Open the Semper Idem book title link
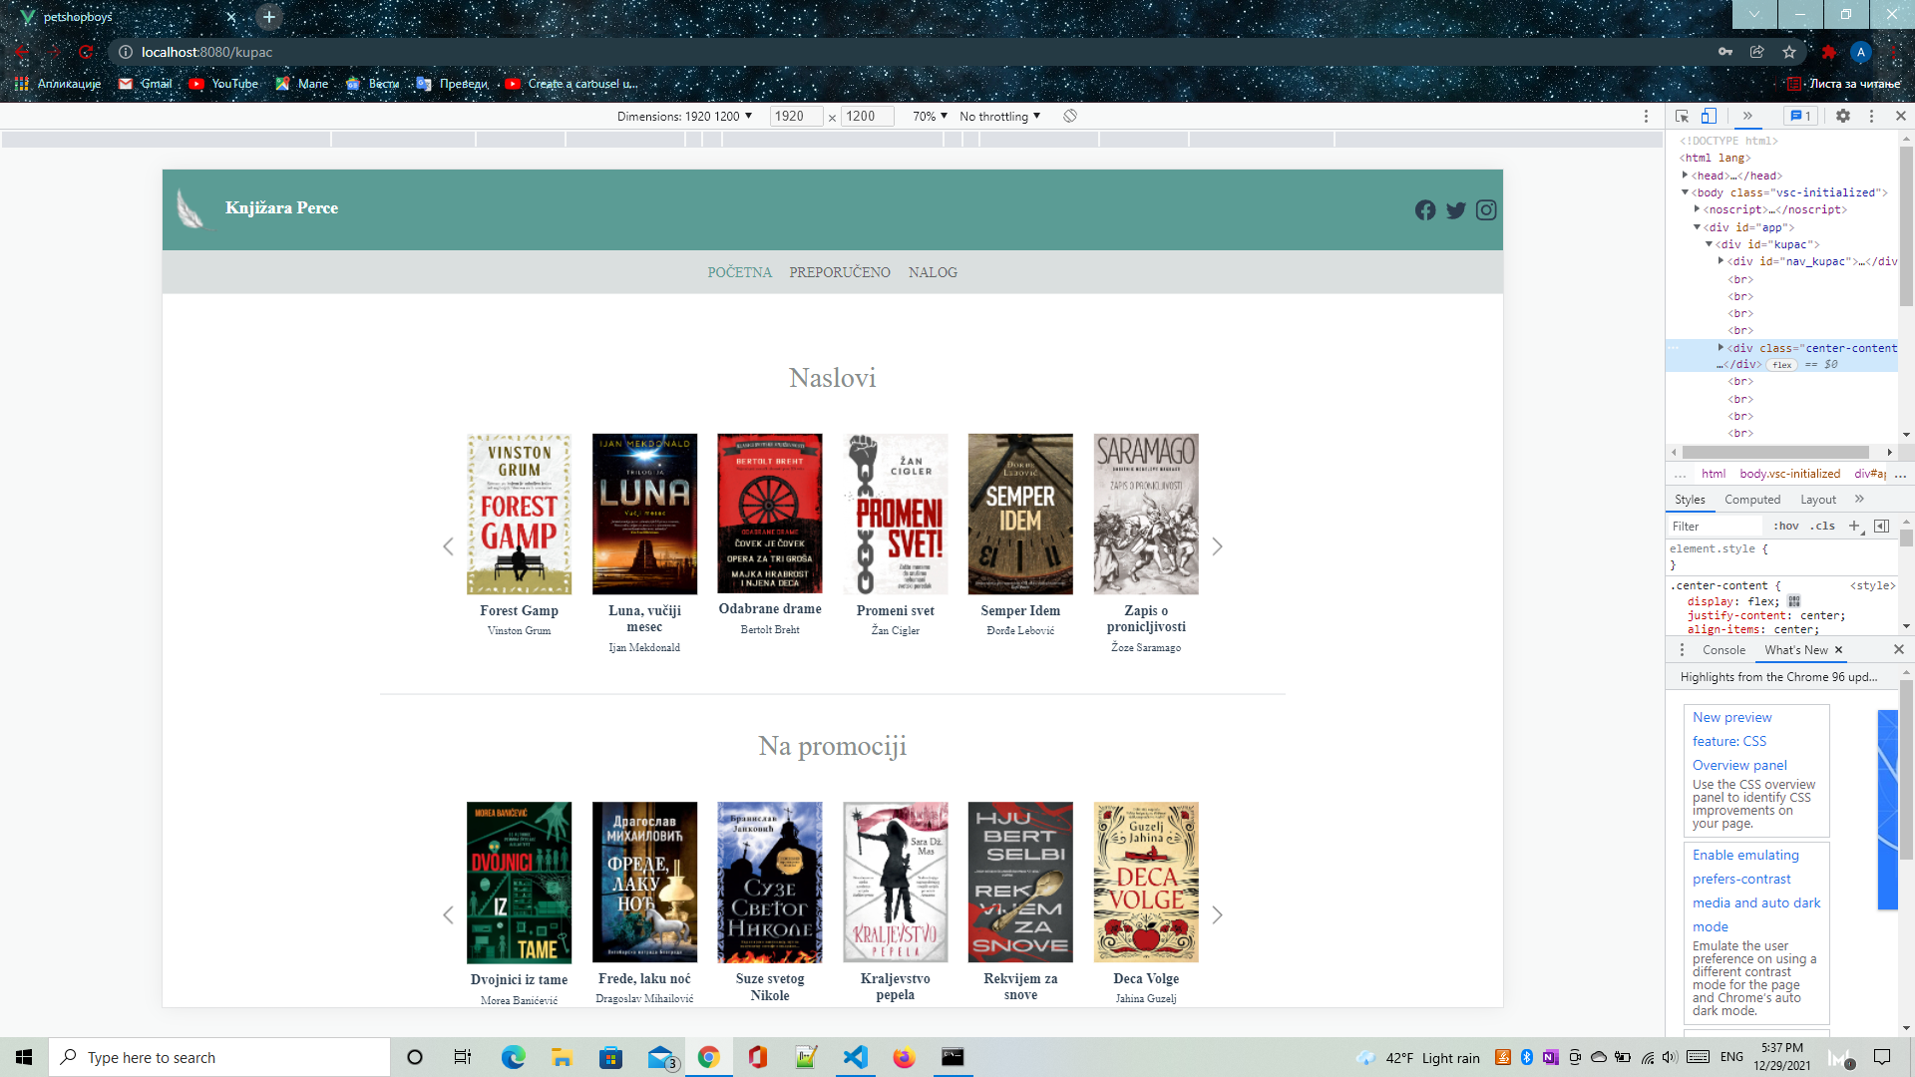 [x=1020, y=611]
